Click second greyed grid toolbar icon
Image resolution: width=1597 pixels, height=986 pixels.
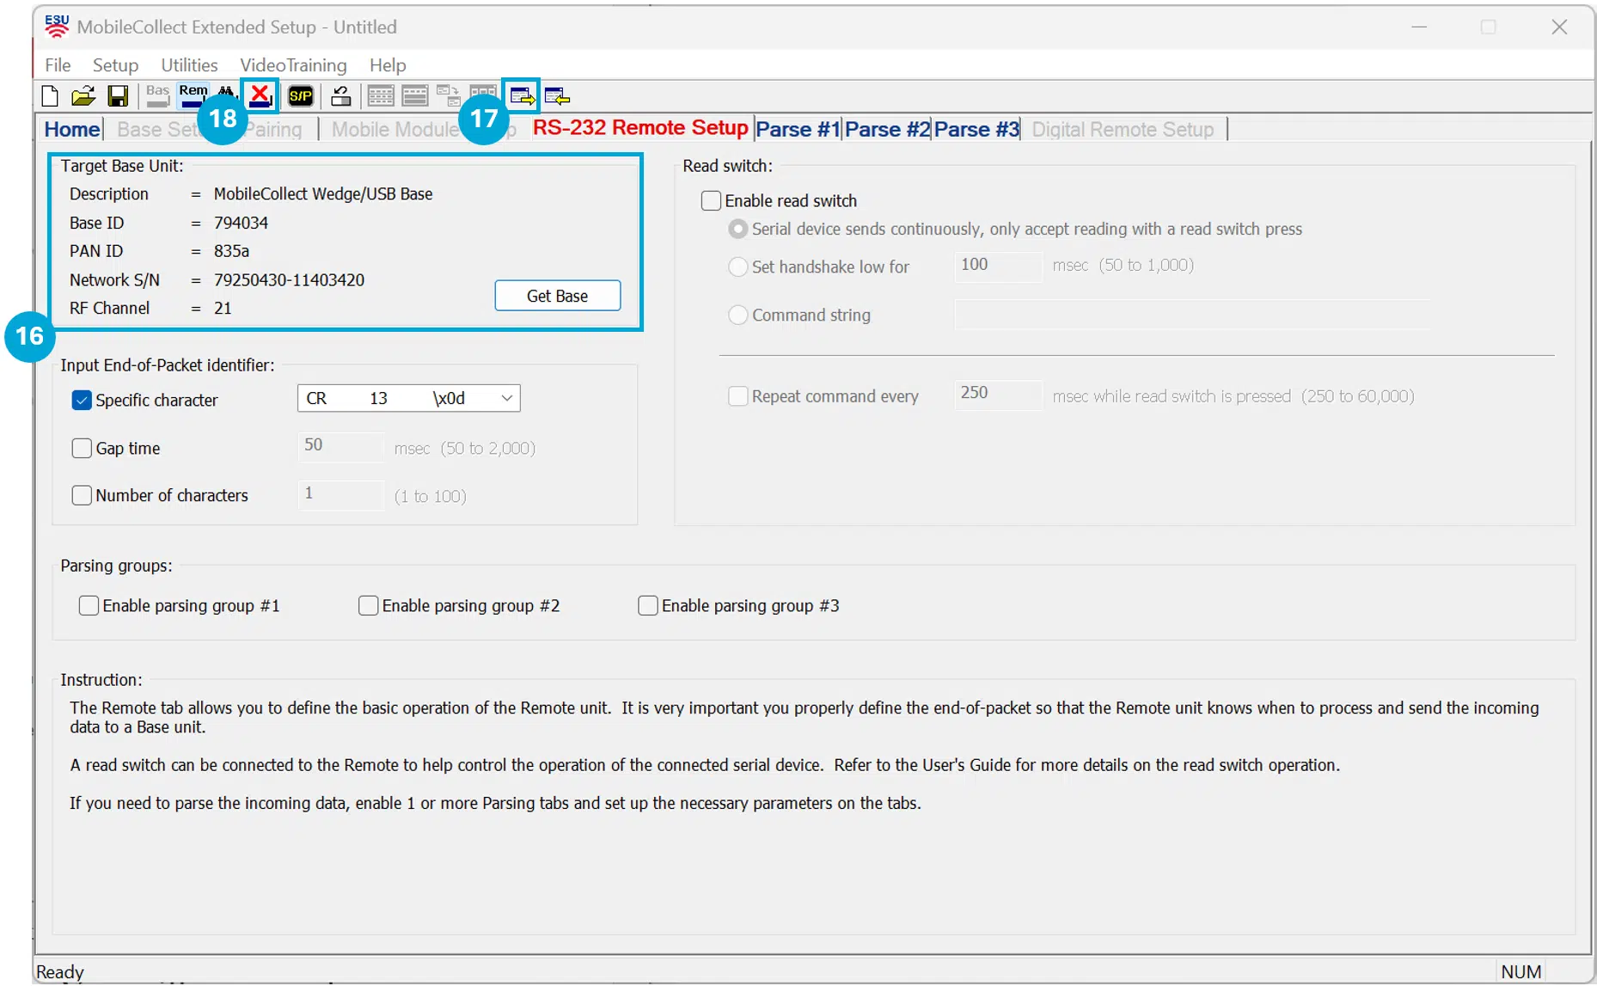415,96
